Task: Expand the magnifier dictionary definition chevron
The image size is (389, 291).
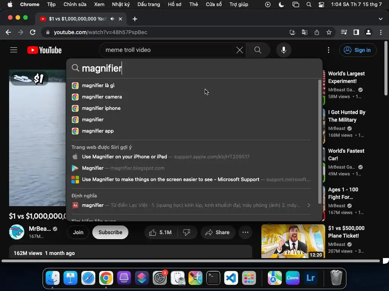Action: click(x=308, y=205)
